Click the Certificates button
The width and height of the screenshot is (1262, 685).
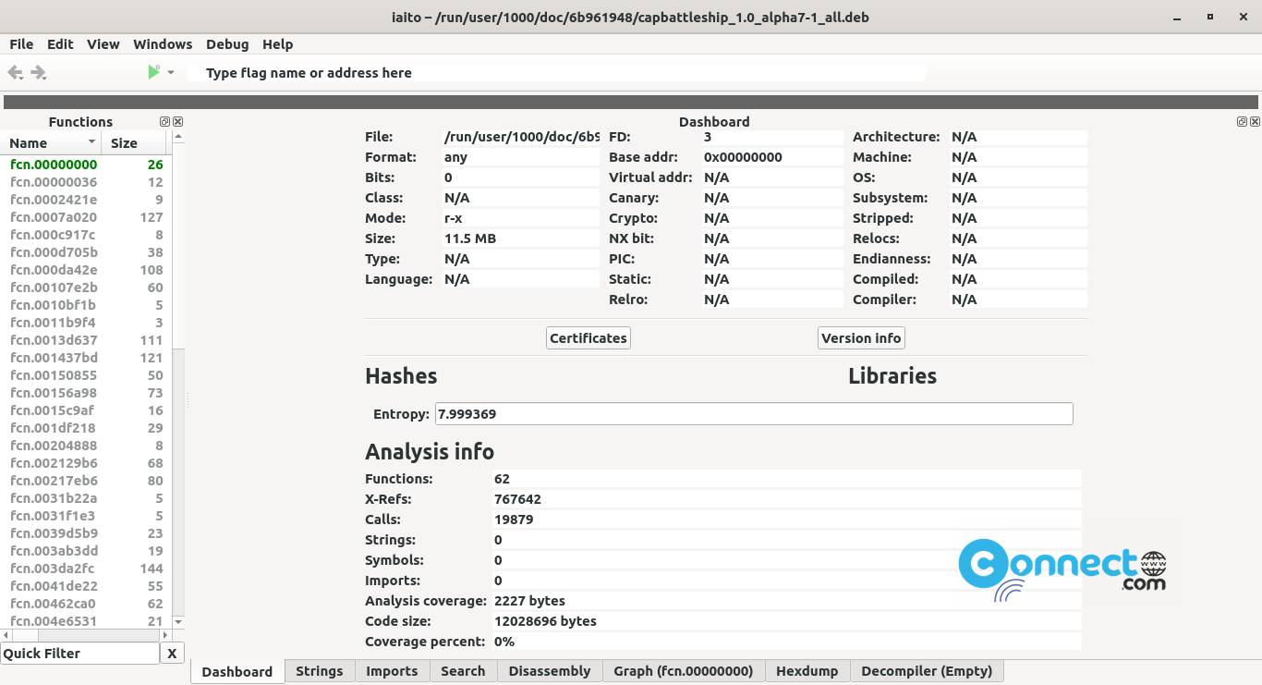(589, 338)
